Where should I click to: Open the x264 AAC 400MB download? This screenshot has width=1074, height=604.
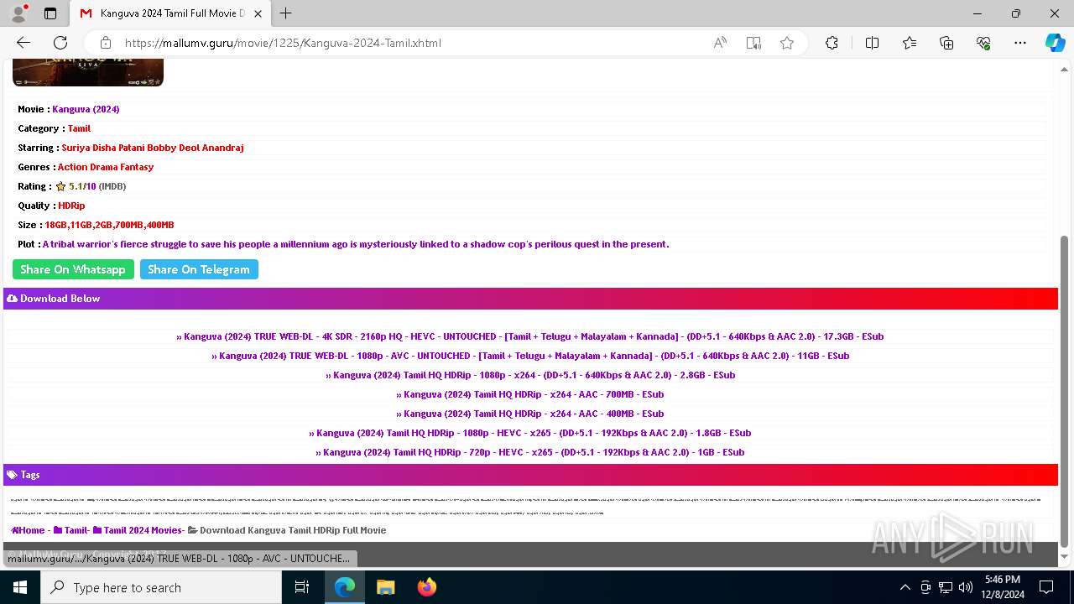pyautogui.click(x=530, y=414)
